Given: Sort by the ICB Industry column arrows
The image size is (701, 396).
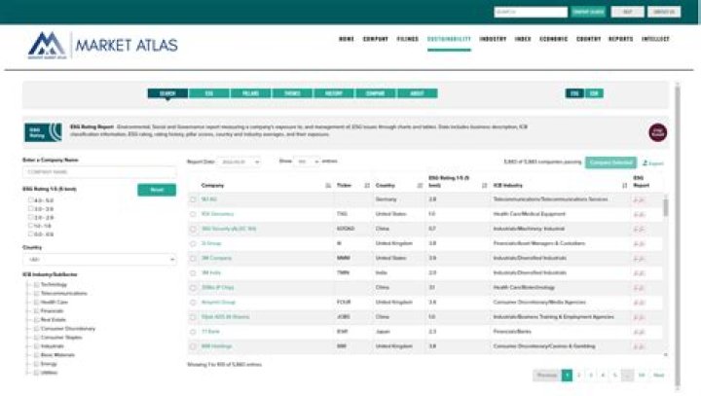Looking at the screenshot, I should click(x=624, y=186).
